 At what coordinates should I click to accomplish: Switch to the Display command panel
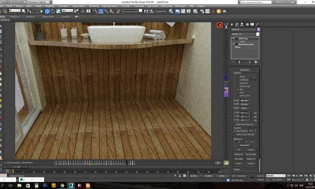coord(253,24)
